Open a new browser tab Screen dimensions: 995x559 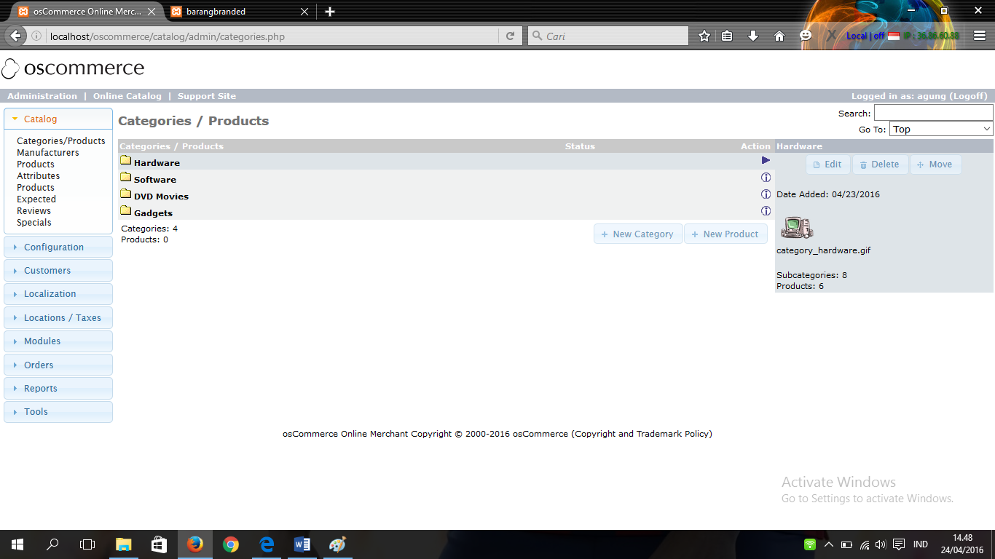330,12
